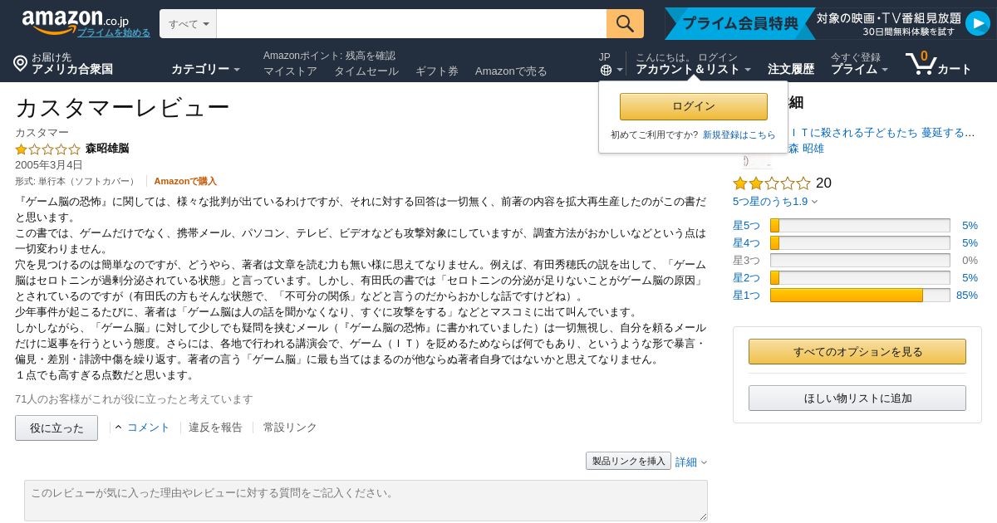Click the 役に立った button
The image size is (997, 523).
pyautogui.click(x=56, y=428)
